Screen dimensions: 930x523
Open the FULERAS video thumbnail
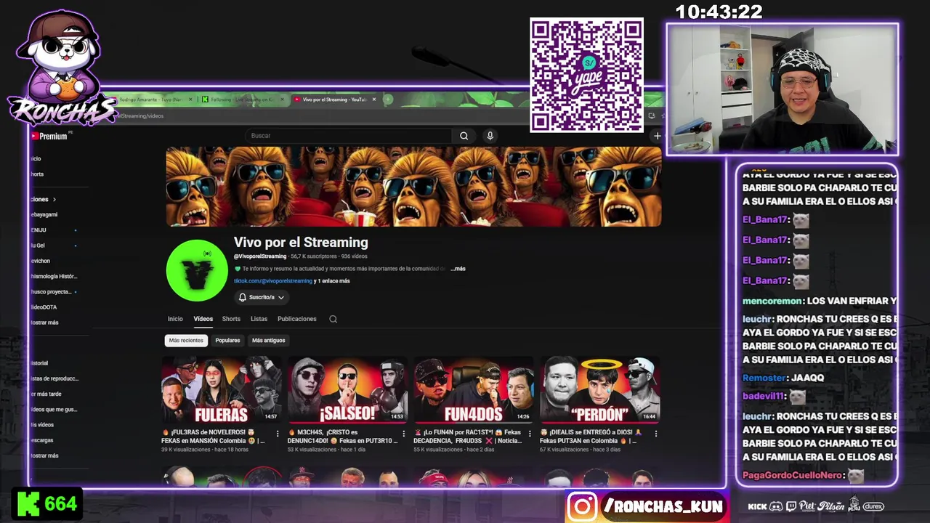coord(221,389)
